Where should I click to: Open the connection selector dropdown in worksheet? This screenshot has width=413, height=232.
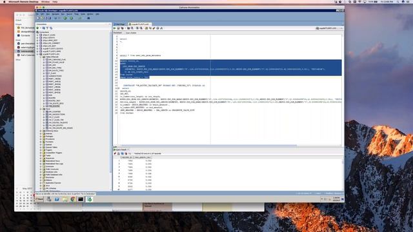tap(330, 28)
